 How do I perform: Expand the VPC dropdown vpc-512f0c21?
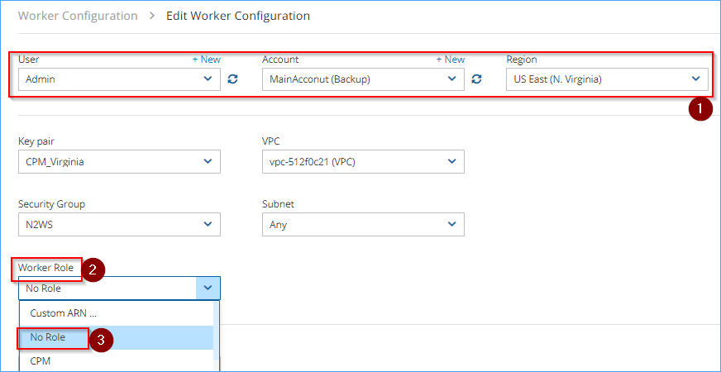[363, 162]
